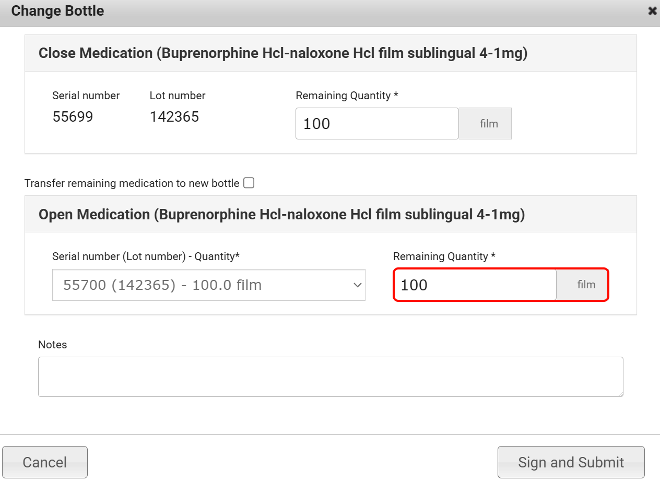Select the serial number value 55699

coord(73,117)
